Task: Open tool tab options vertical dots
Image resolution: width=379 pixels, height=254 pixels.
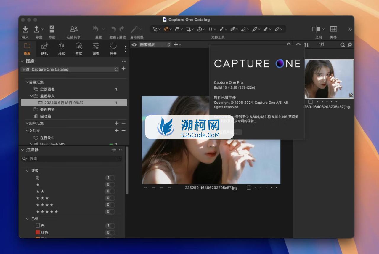Action: 126,49
